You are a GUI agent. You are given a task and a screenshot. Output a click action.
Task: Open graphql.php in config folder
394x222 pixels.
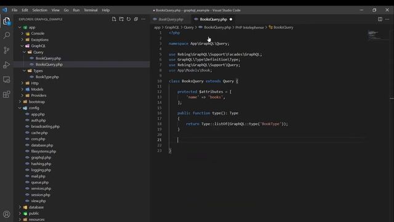pos(41,158)
